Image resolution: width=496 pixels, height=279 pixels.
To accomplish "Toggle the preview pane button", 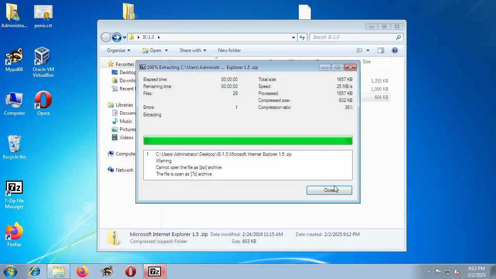I will [381, 50].
